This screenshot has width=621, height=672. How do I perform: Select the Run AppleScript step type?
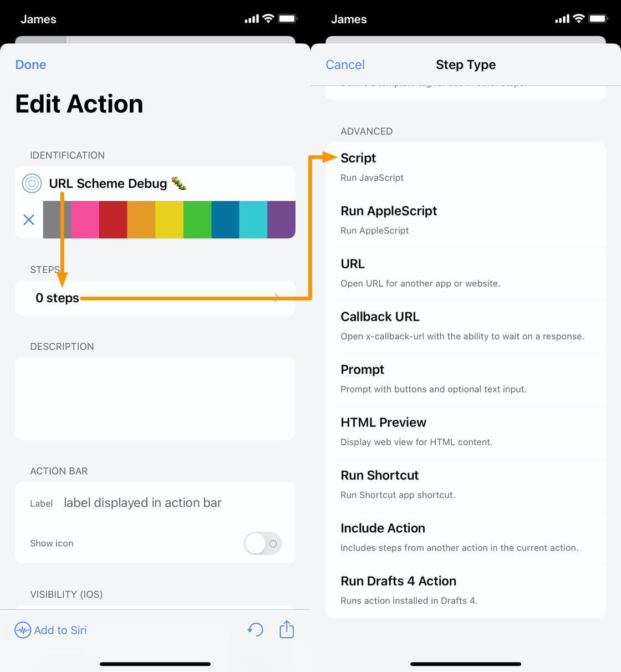tap(466, 221)
